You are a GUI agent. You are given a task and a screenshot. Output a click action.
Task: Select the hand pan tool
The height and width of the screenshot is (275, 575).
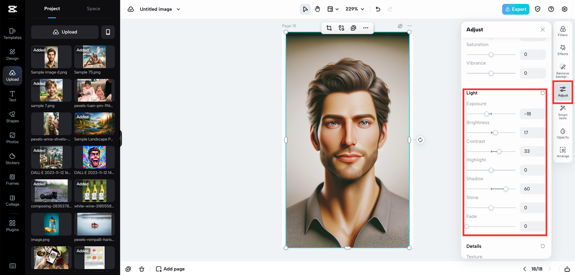317,9
